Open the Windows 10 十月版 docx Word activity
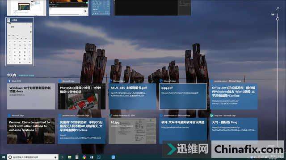Image resolution: width=286 pixels, height=160 pixels. (x=31, y=96)
